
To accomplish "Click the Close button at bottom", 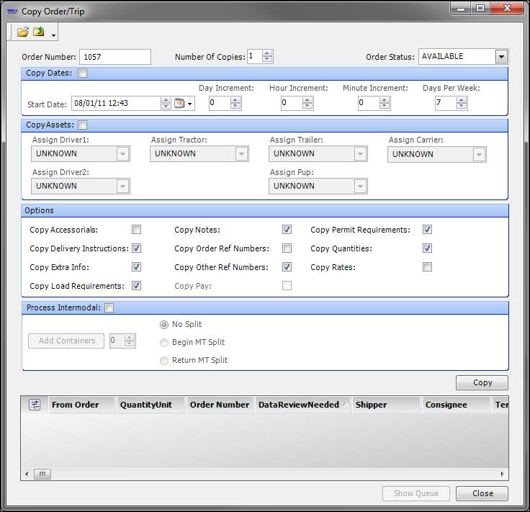I will coord(482,493).
